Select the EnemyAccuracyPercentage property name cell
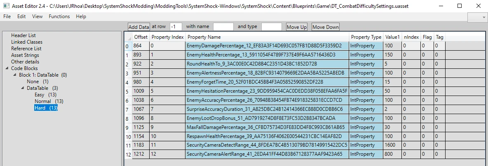 coord(267,100)
